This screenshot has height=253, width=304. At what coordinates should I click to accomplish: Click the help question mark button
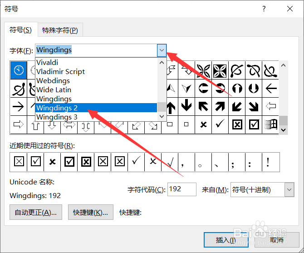click(264, 9)
